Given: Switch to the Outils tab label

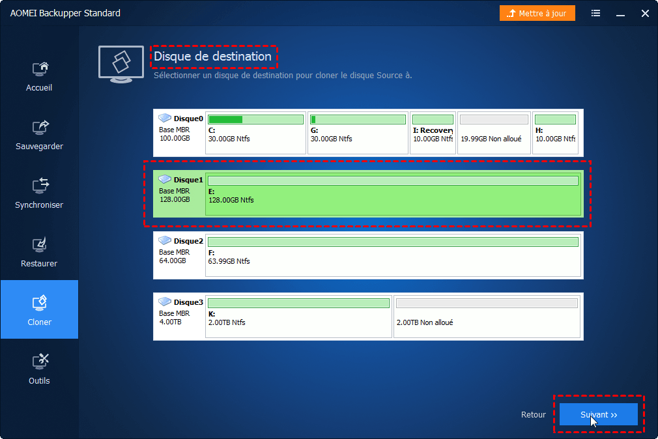Looking at the screenshot, I should tap(39, 381).
